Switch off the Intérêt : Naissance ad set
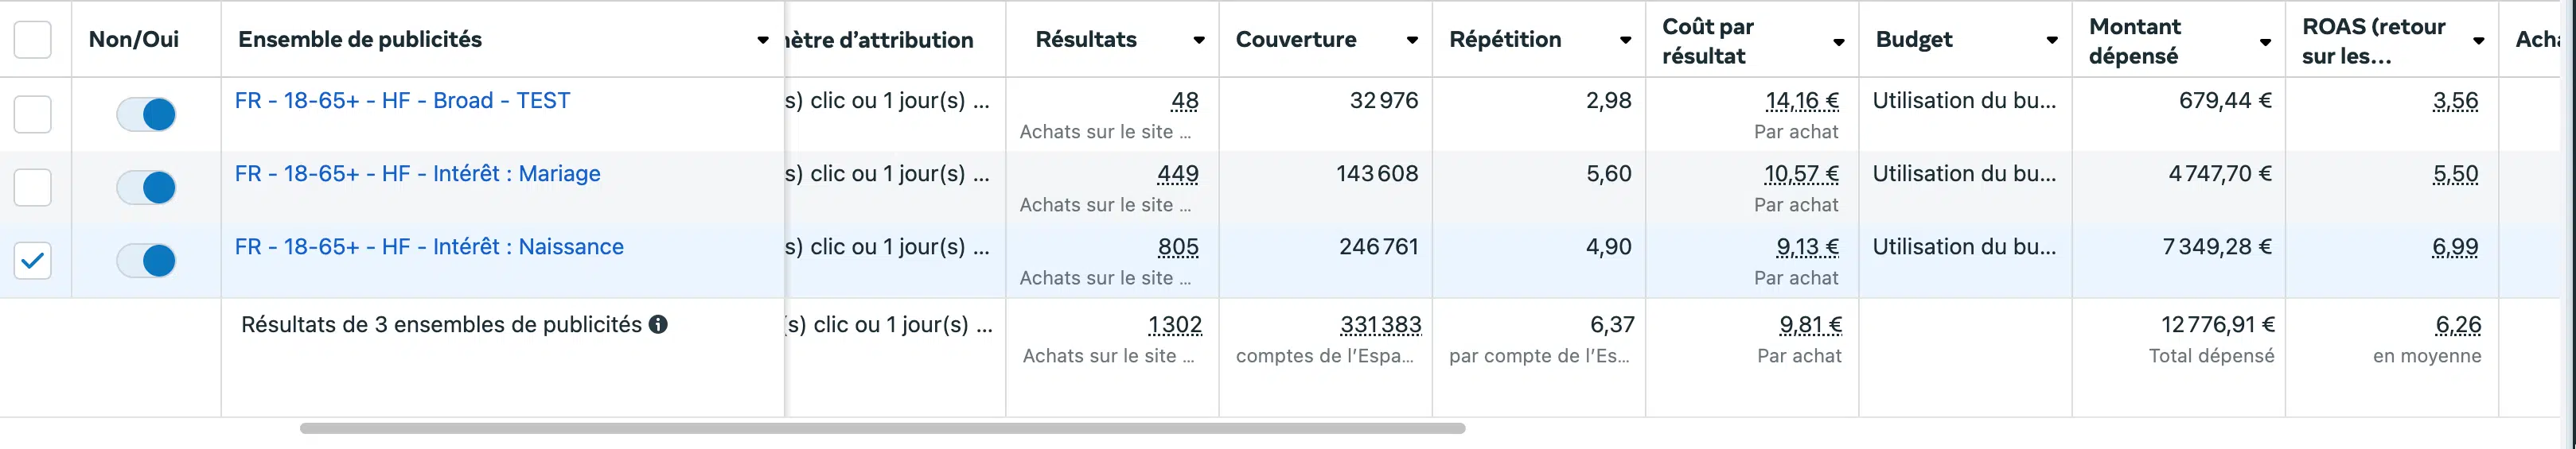 point(146,261)
